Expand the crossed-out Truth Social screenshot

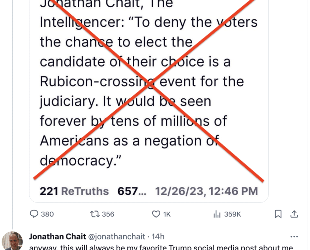tap(149, 91)
